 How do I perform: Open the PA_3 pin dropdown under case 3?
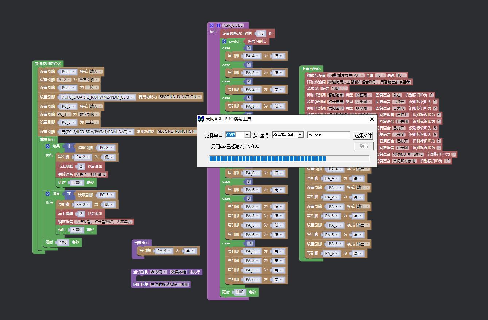coord(252,106)
